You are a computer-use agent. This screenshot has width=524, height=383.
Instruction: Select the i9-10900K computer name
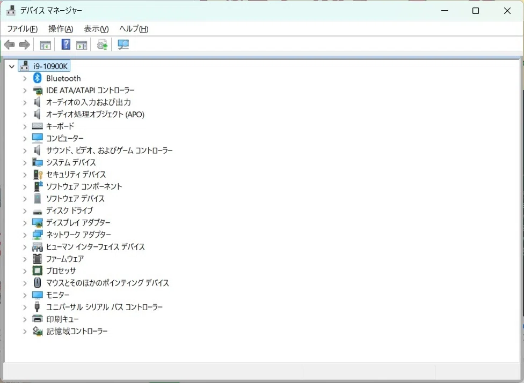point(50,66)
